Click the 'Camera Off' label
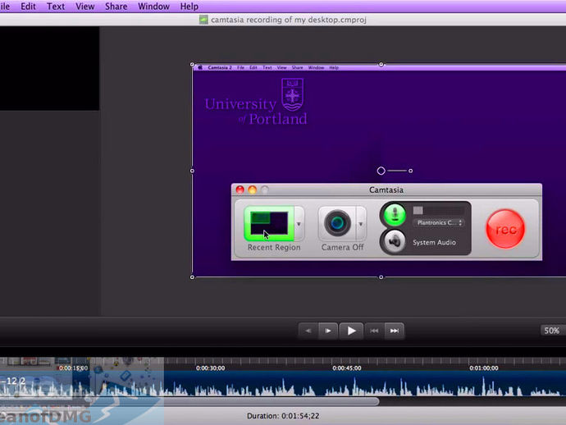The width and height of the screenshot is (566, 425). coord(342,247)
